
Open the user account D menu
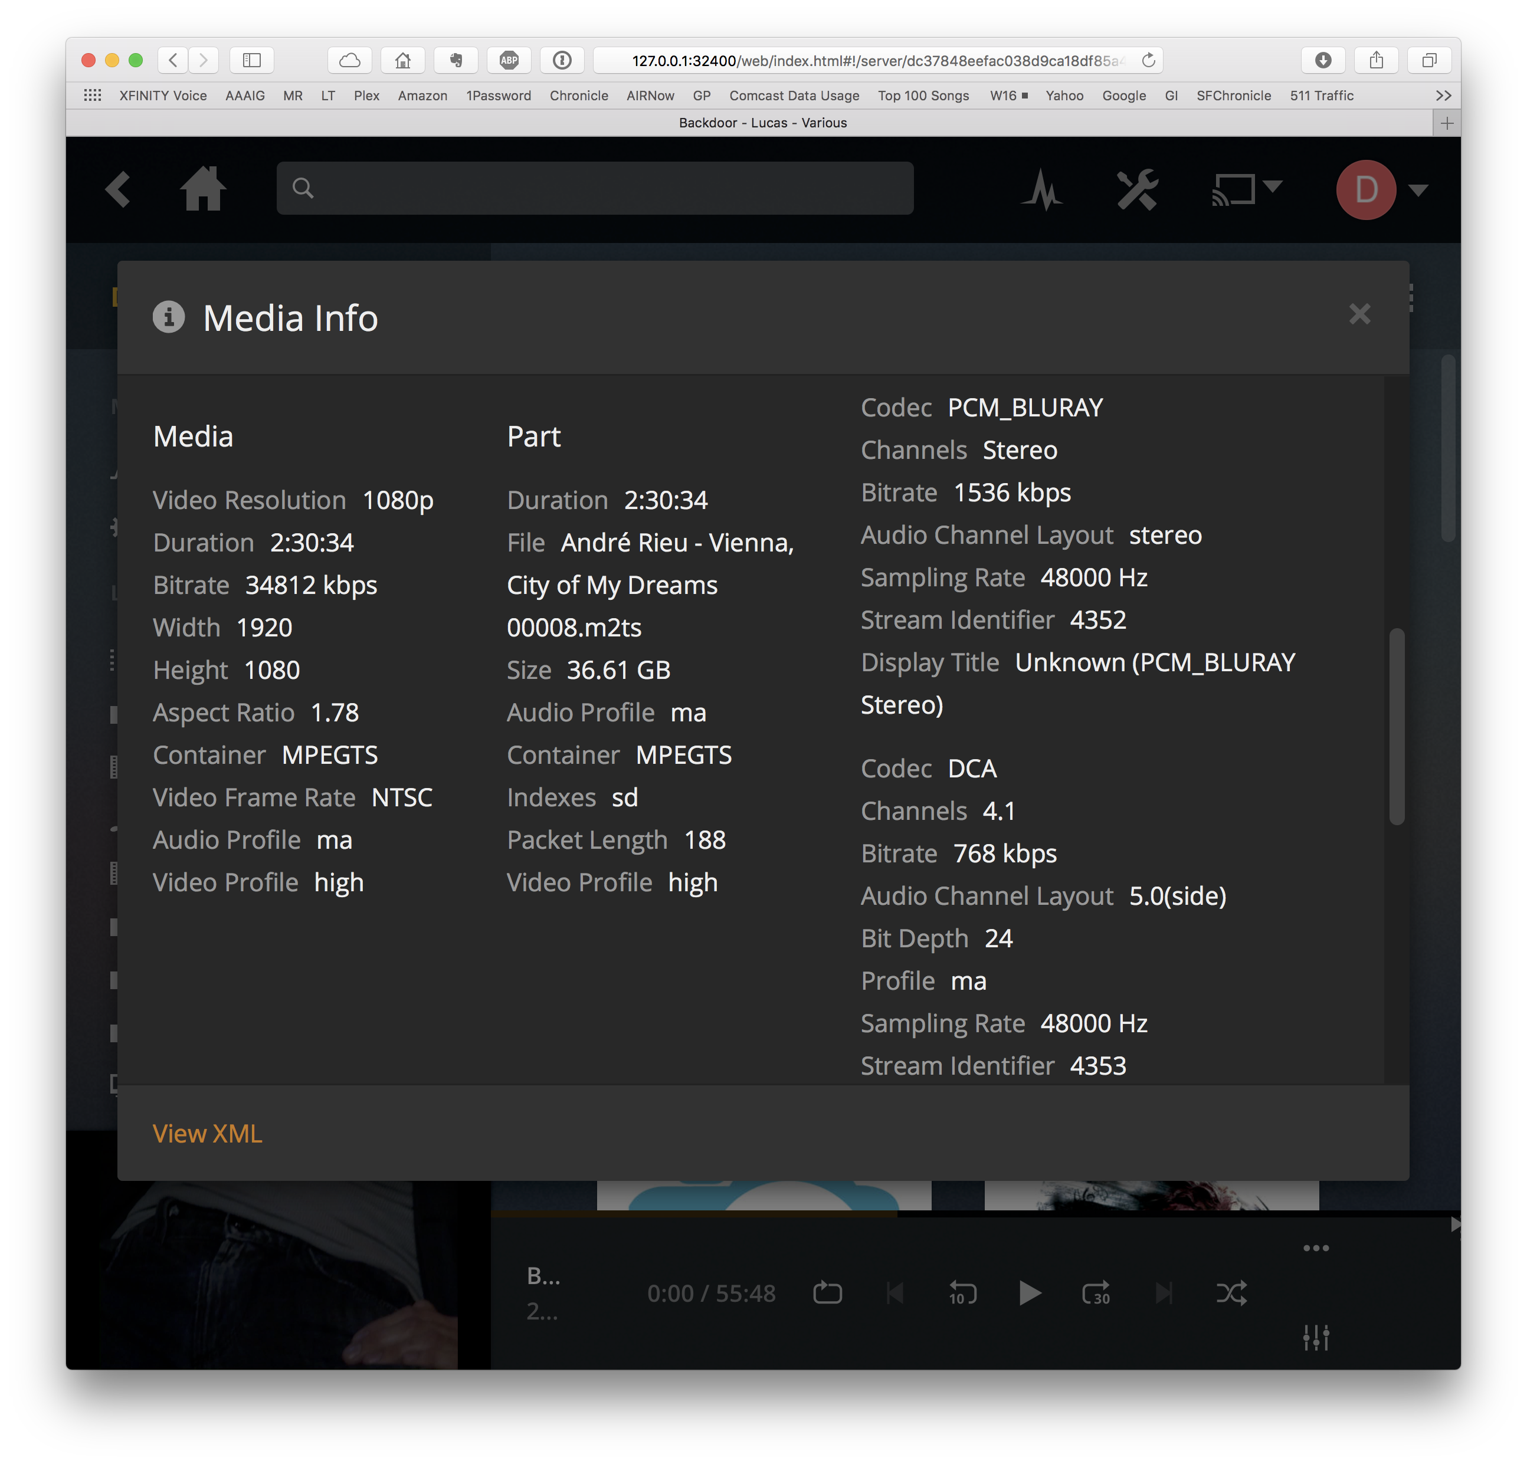click(1381, 189)
